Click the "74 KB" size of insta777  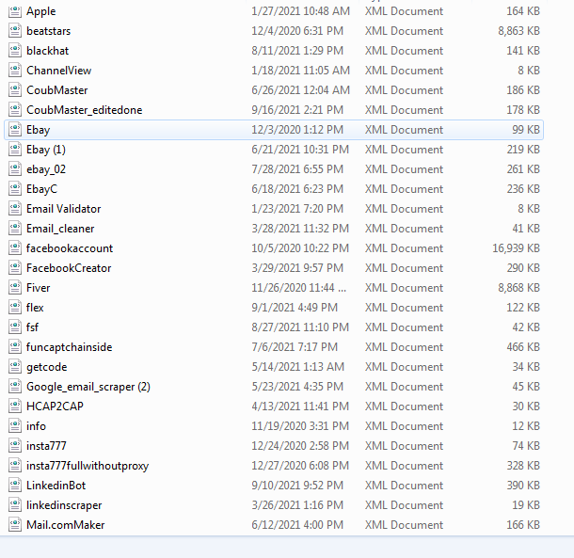[526, 446]
